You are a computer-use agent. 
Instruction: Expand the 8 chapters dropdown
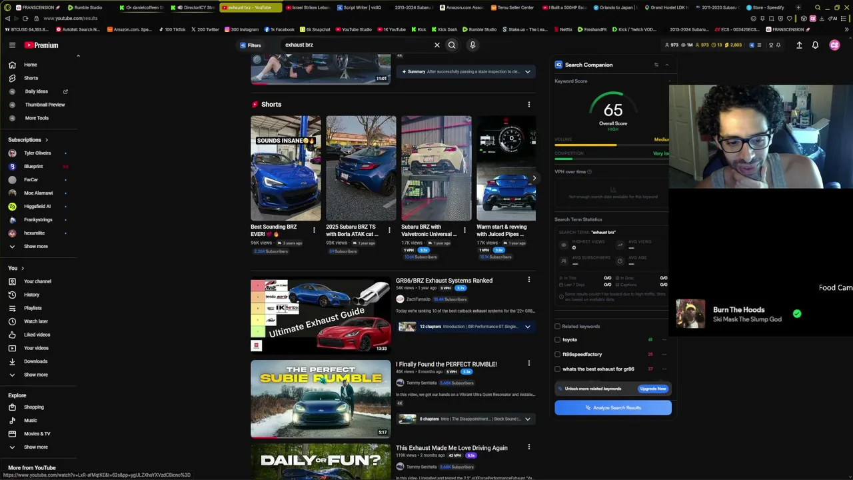pos(527,419)
